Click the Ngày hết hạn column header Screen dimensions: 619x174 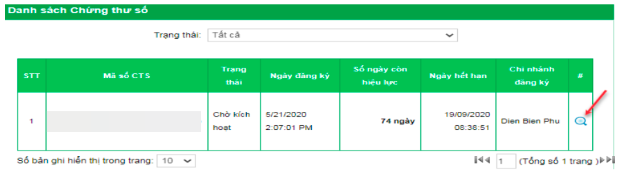(458, 76)
